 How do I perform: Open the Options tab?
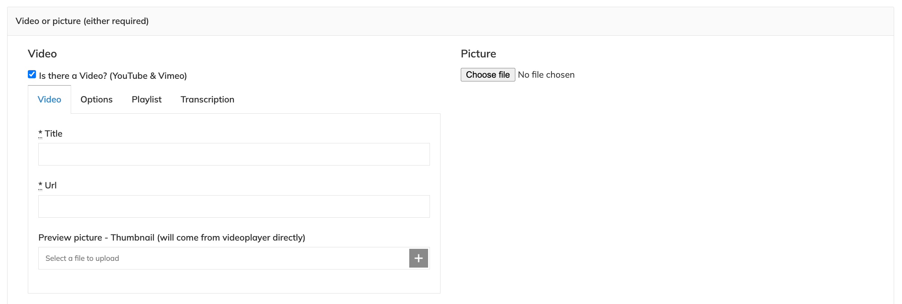[96, 99]
